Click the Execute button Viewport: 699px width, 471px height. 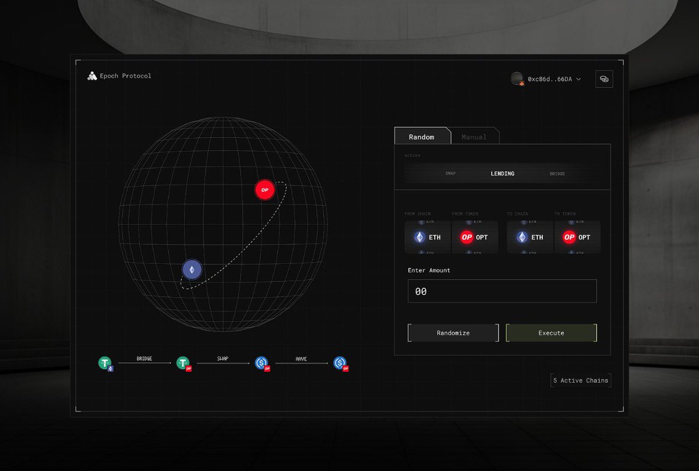point(551,333)
